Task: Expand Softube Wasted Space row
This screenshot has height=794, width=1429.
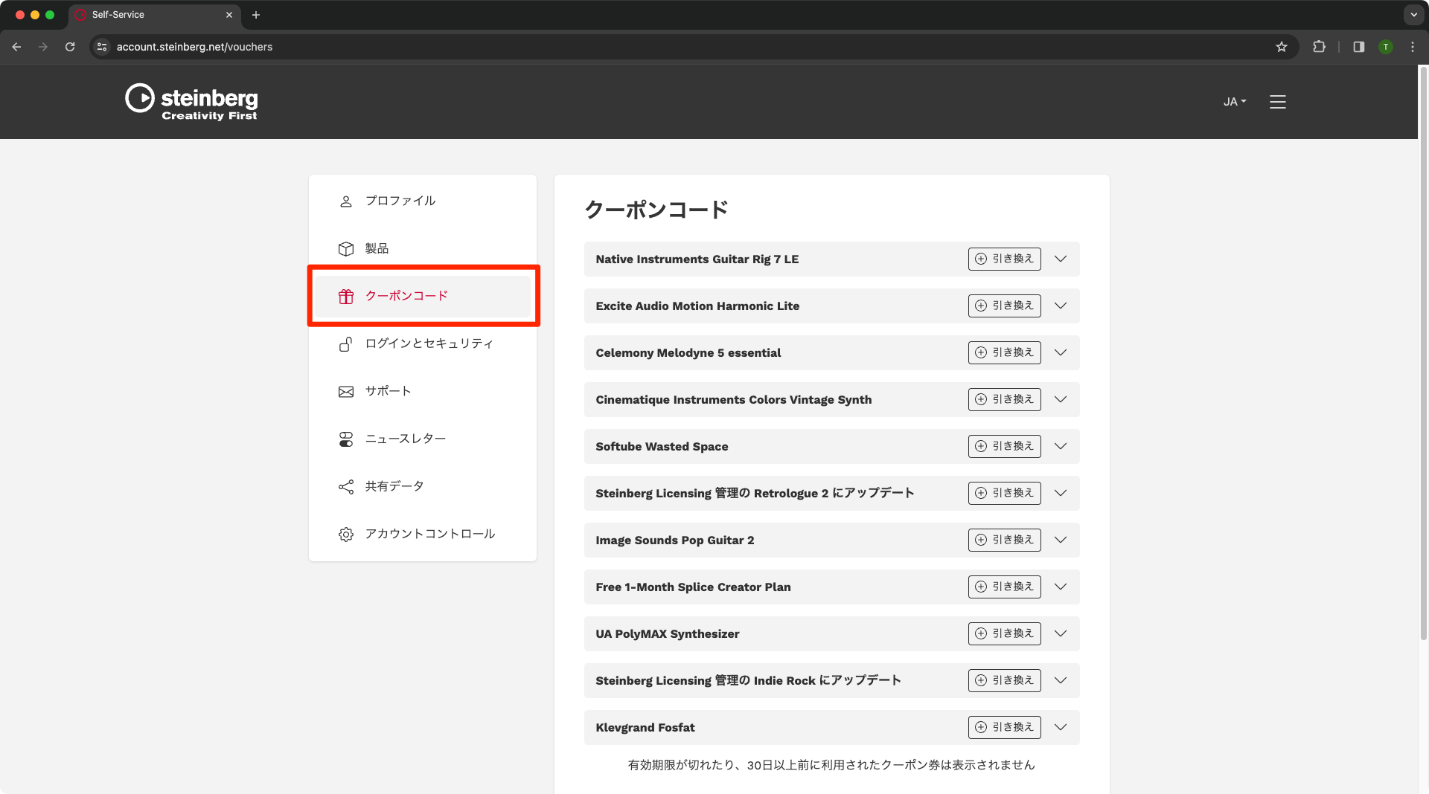Action: [x=1061, y=446]
